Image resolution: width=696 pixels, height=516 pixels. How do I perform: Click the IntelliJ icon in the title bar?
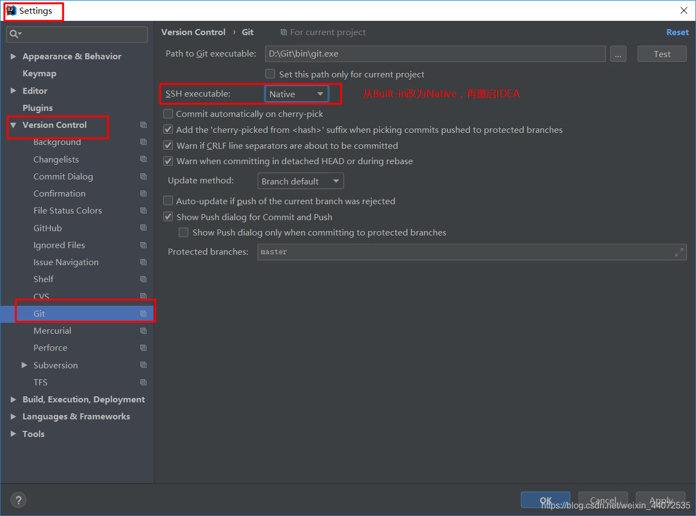(x=11, y=10)
